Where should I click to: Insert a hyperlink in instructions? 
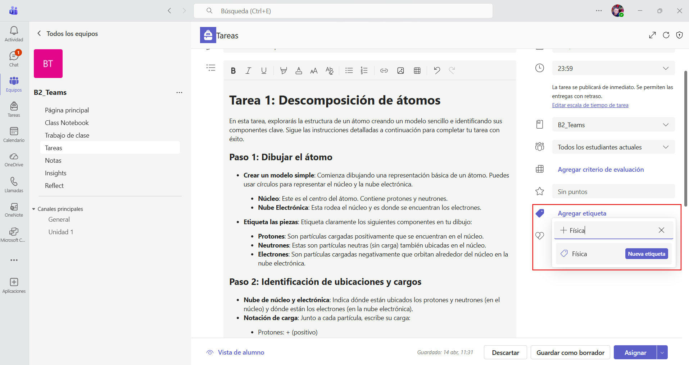(x=384, y=71)
